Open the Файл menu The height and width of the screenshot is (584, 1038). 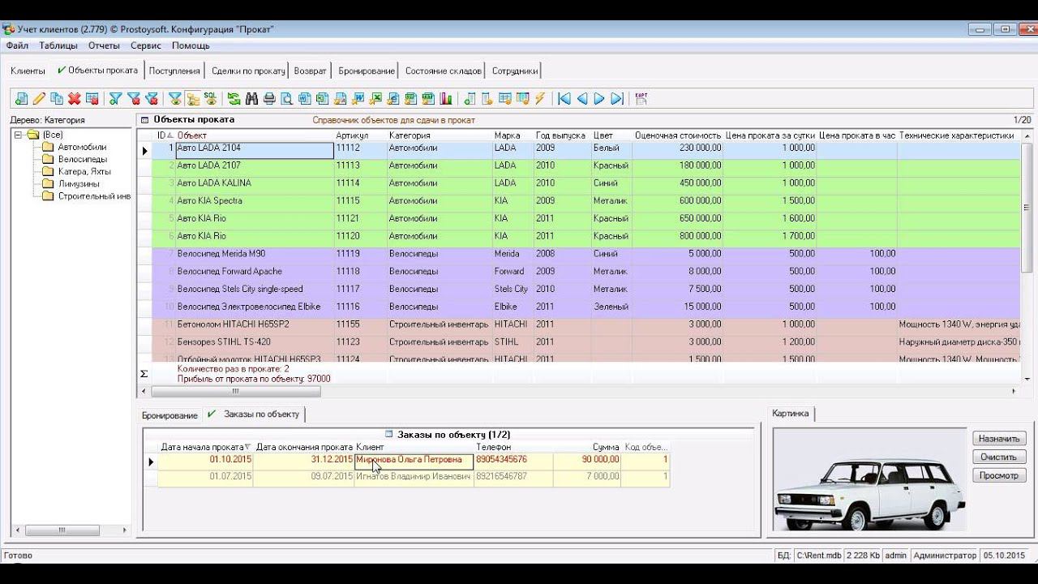click(17, 45)
